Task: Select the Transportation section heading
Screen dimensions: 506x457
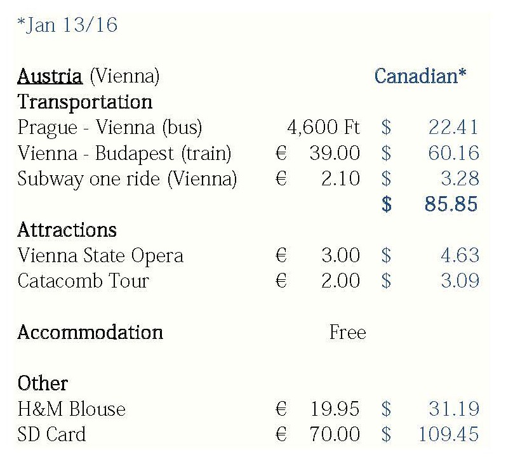Action: 84,102
